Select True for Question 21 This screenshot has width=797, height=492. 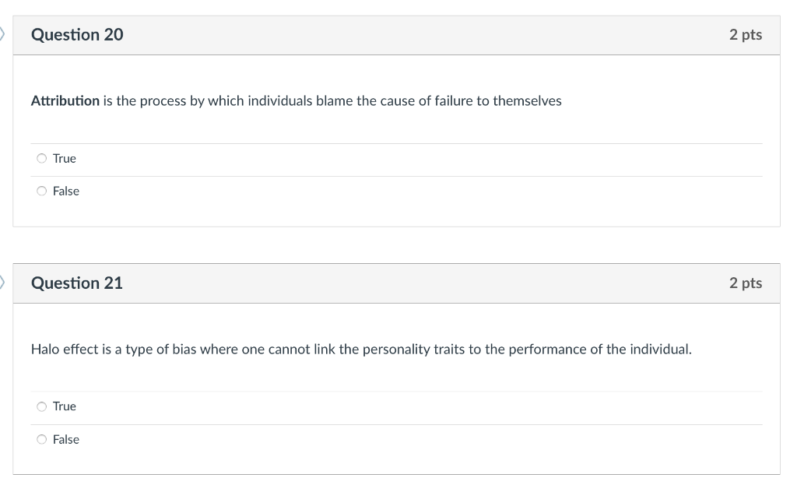(42, 406)
